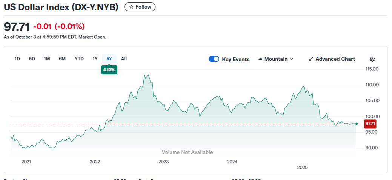
Task: Click the 4.13% green return badge
Action: click(x=109, y=70)
